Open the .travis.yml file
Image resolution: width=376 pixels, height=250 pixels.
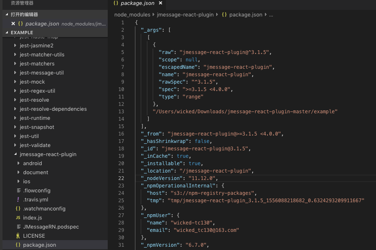click(35, 199)
